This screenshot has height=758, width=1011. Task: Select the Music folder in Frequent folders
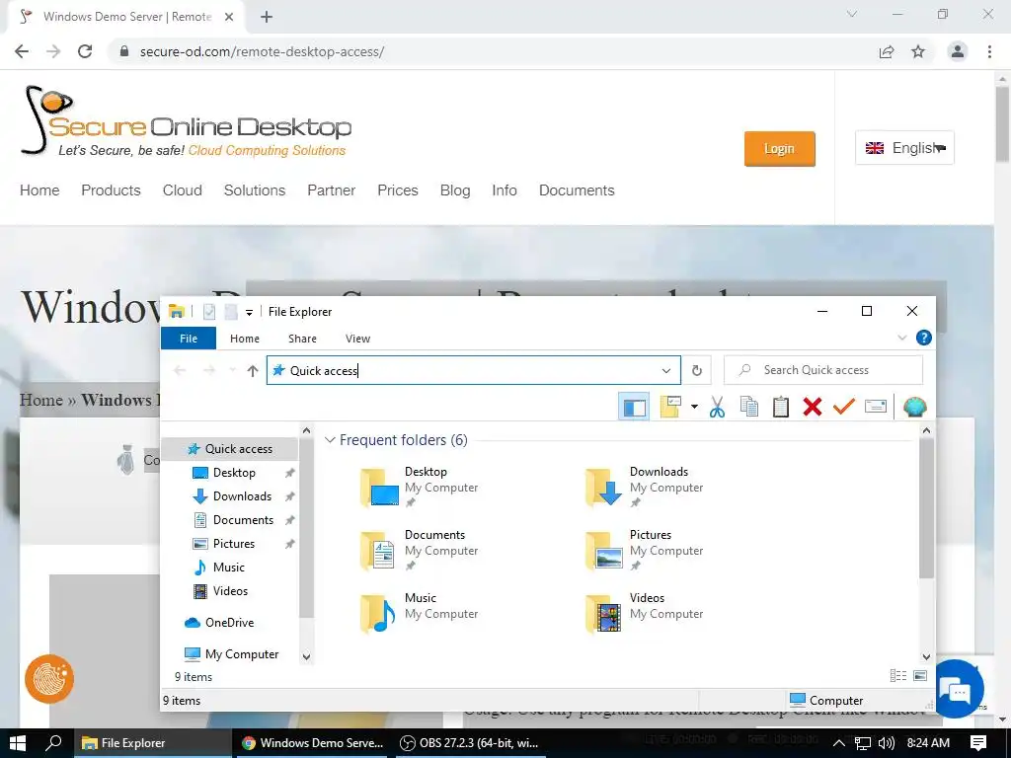(421, 614)
